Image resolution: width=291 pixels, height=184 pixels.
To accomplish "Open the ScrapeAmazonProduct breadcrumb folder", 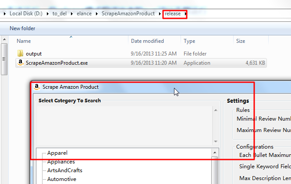I will coord(128,14).
